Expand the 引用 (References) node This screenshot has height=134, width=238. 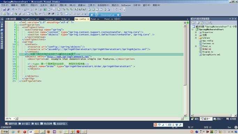tap(196, 35)
